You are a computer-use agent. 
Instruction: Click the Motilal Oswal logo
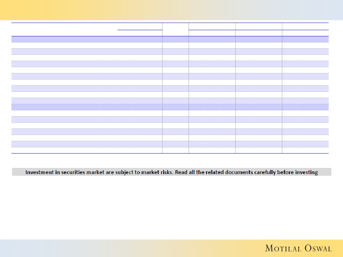[298, 248]
